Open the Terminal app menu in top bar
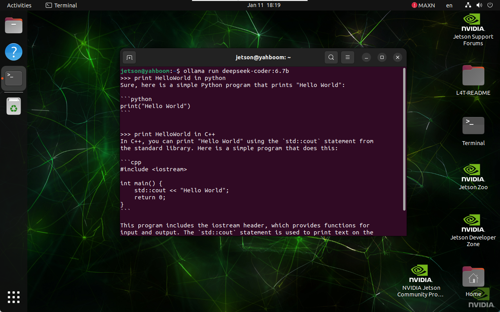Image resolution: width=500 pixels, height=312 pixels. 61,5
